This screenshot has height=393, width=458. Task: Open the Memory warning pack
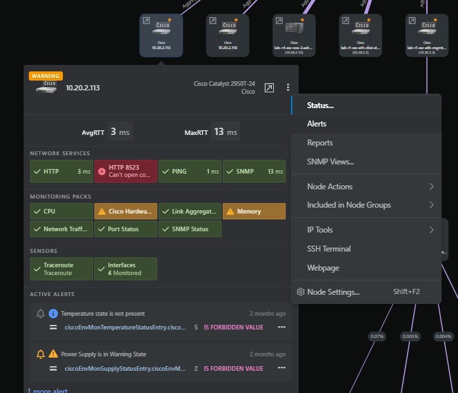(x=254, y=212)
